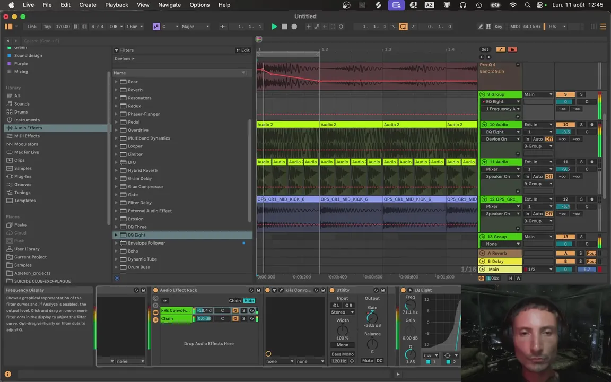Image resolution: width=611 pixels, height=382 pixels.
Task: Open the hamburger view menu icon at top right
Action: pyautogui.click(x=603, y=27)
